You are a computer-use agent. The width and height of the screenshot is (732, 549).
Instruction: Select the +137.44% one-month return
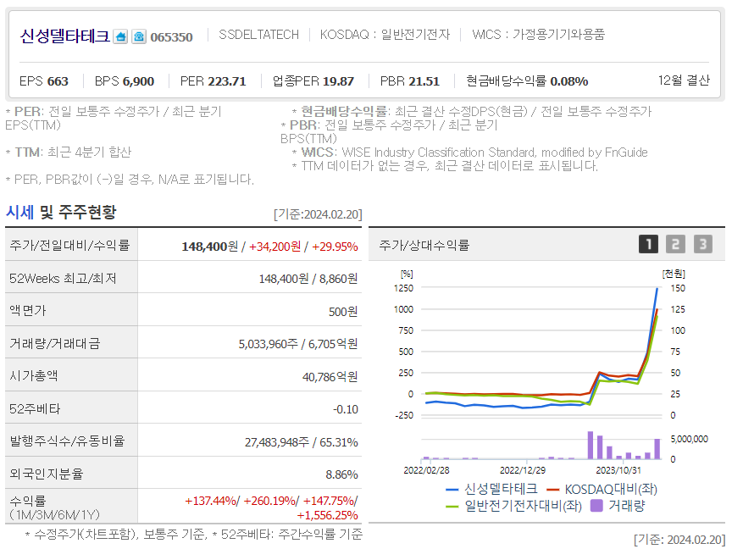click(211, 501)
